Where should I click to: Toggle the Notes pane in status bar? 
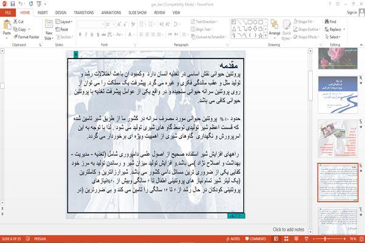point(233,239)
